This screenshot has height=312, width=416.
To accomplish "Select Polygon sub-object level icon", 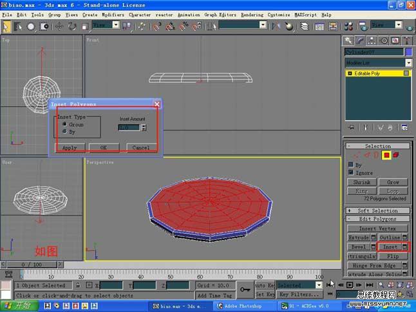I will tap(386, 155).
